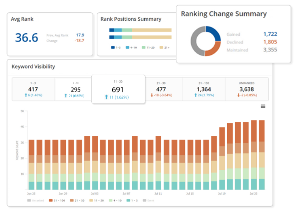The image size is (295, 212).
Task: Toggle Unranked series in chart legend
Action: pos(36,200)
